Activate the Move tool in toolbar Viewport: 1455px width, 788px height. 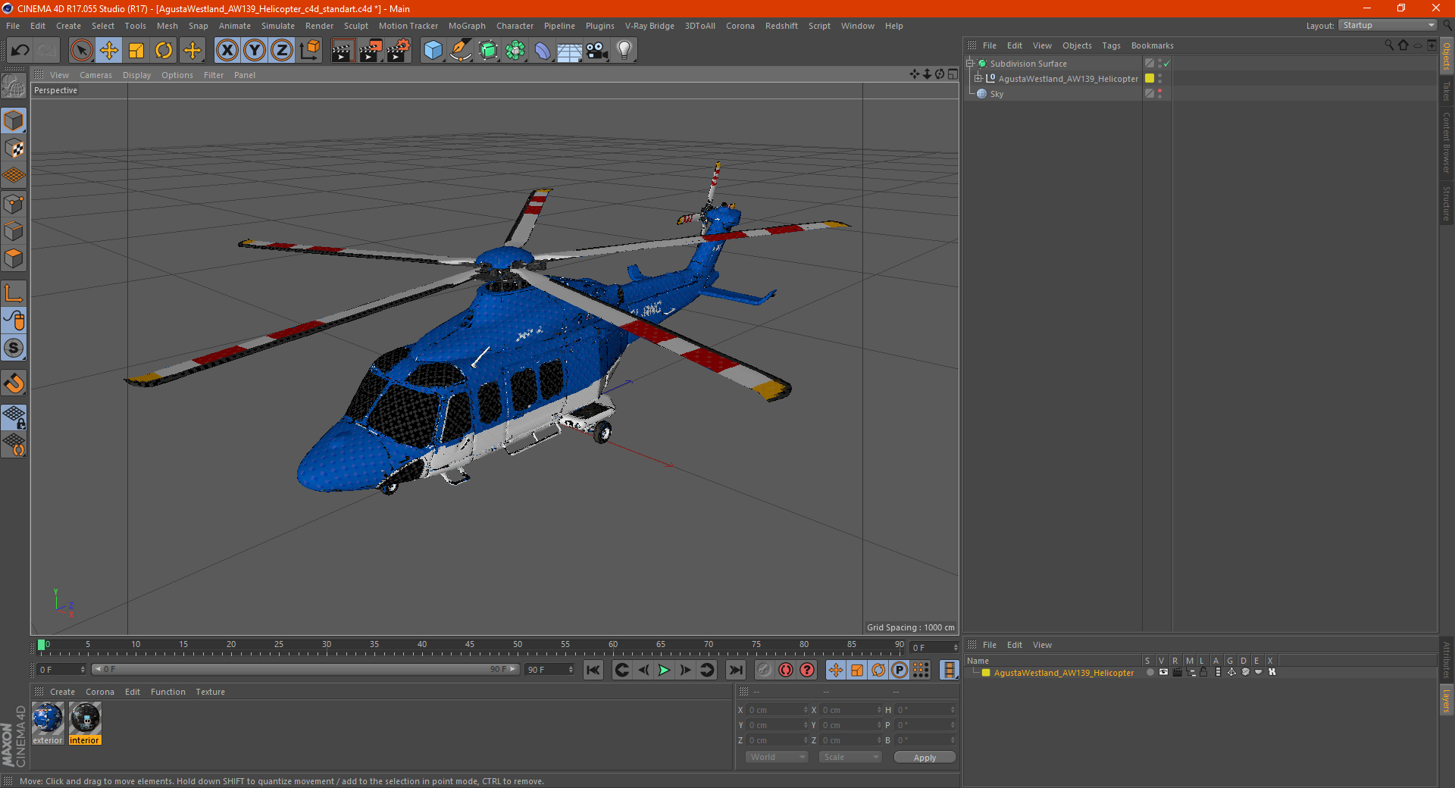click(x=109, y=51)
